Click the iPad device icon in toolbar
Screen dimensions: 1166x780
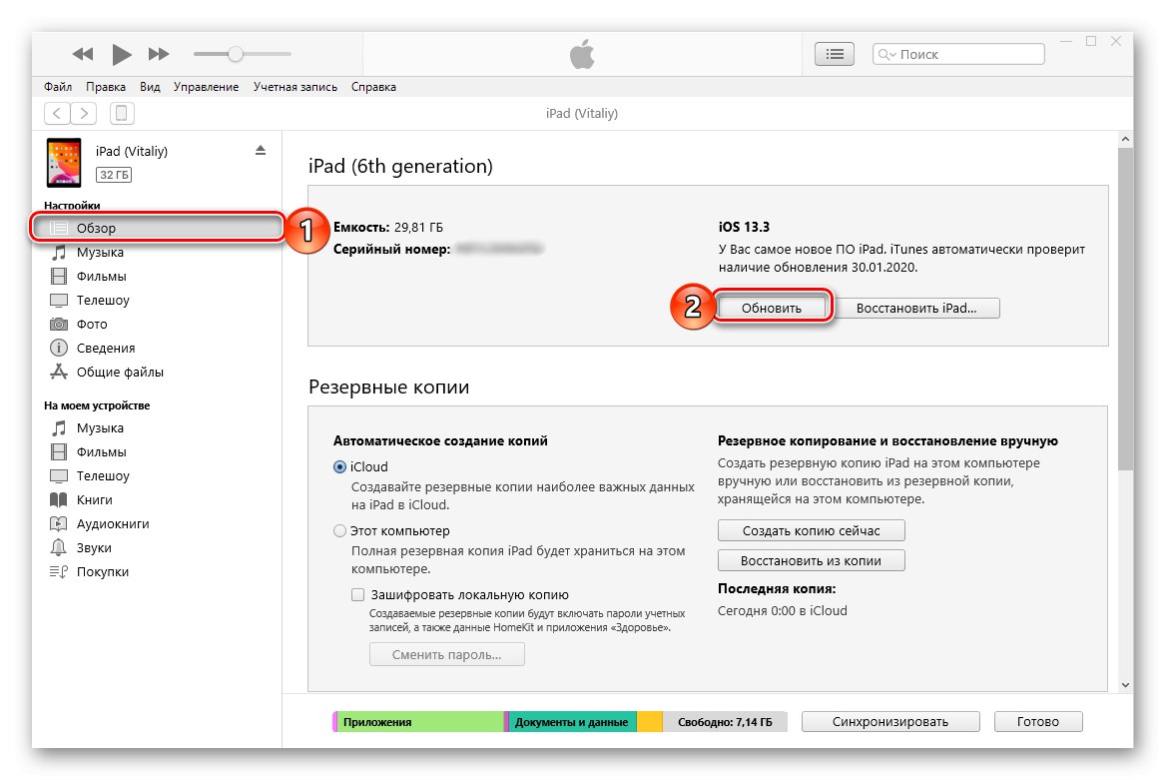(x=121, y=113)
